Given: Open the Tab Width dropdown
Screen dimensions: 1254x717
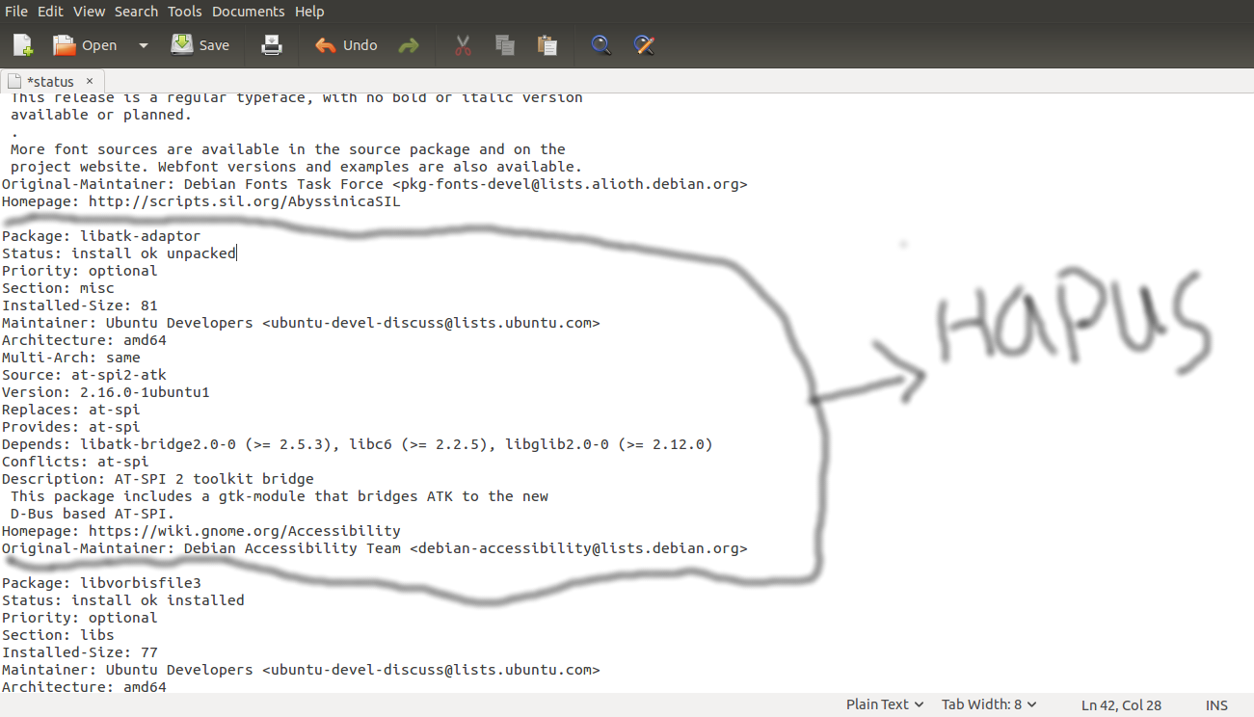Looking at the screenshot, I should click(x=989, y=704).
